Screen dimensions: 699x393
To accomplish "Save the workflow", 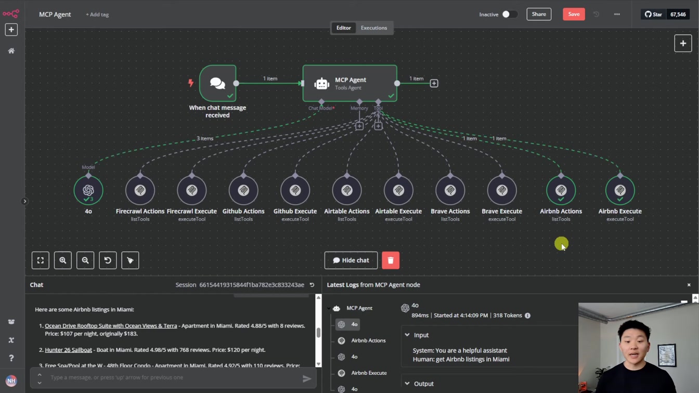I will pyautogui.click(x=574, y=14).
